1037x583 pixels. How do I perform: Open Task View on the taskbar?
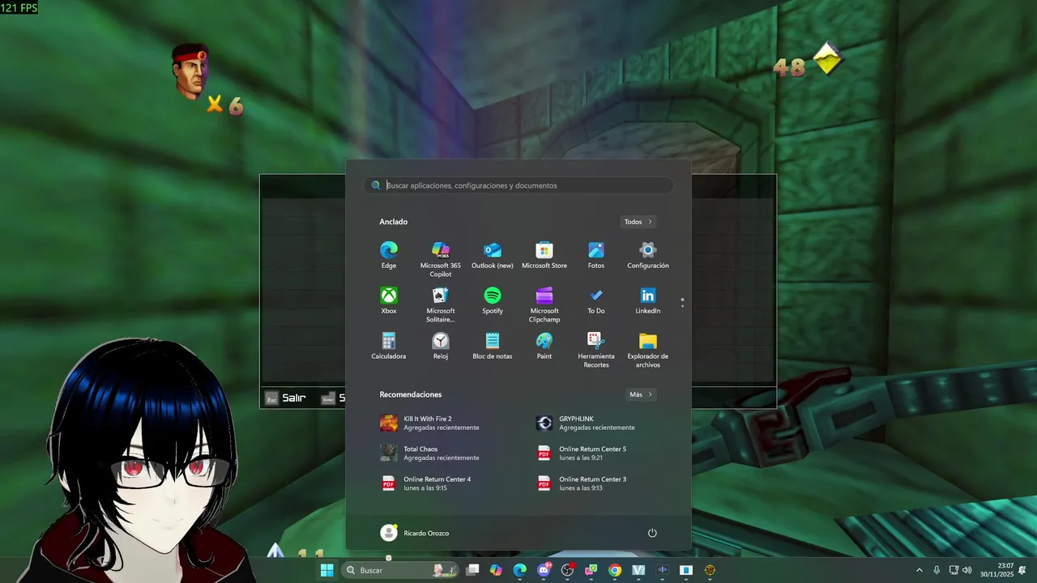point(473,570)
